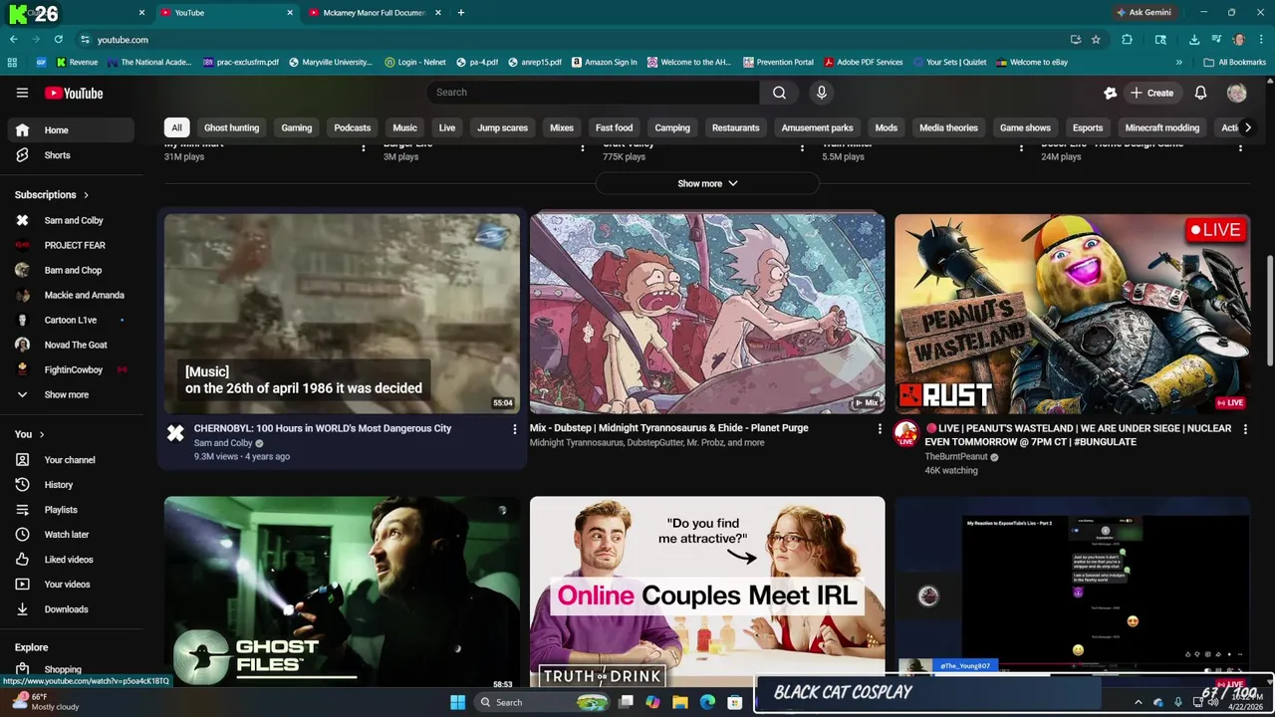The width and height of the screenshot is (1275, 717).
Task: Click the Ask Gemini button
Action: (1144, 13)
